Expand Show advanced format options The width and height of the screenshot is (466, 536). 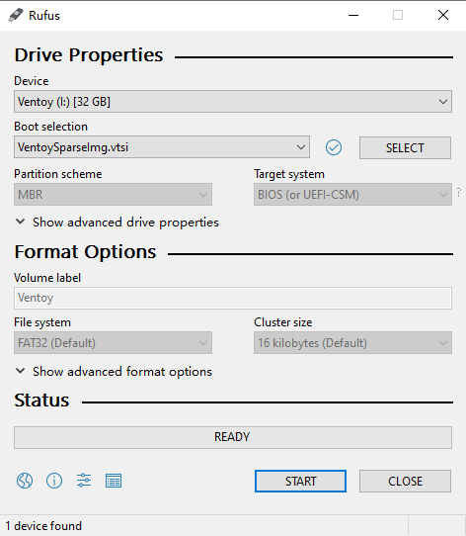(x=114, y=372)
